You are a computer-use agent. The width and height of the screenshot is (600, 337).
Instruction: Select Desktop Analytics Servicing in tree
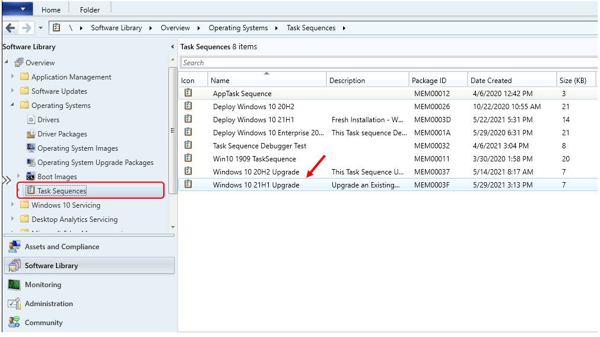(x=74, y=220)
